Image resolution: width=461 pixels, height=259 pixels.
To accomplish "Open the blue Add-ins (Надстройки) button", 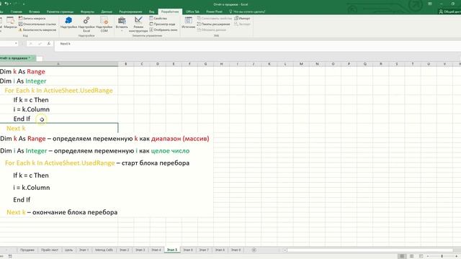I will 68,23.
